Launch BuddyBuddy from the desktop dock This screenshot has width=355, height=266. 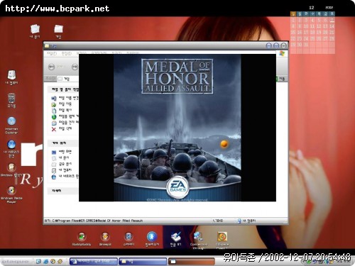[82, 239]
